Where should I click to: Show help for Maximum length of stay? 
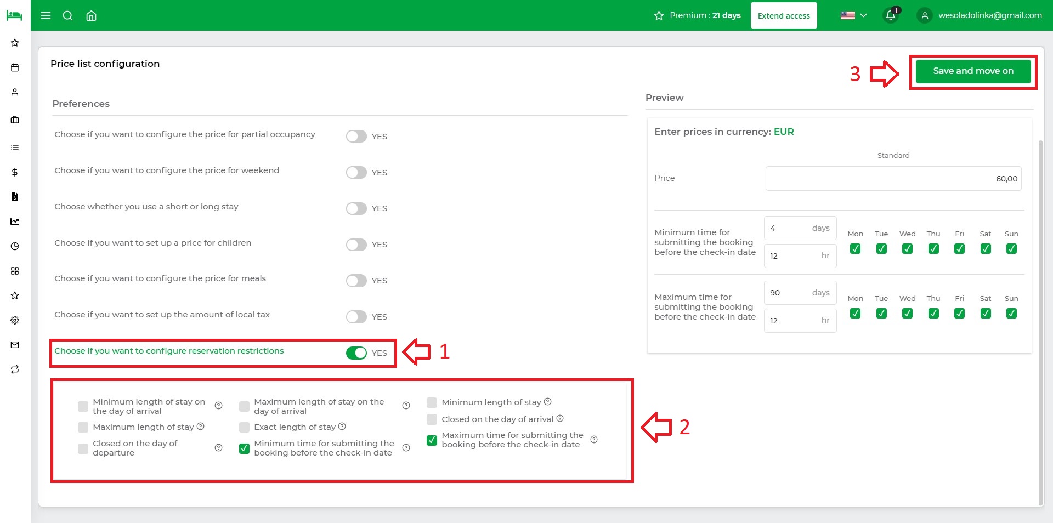[x=200, y=427]
